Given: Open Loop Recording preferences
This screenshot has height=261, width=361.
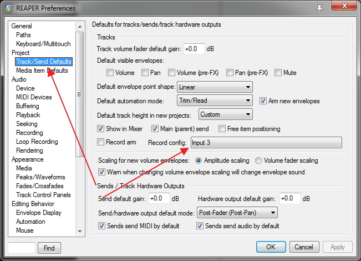Looking at the screenshot, I should click(x=37, y=142).
